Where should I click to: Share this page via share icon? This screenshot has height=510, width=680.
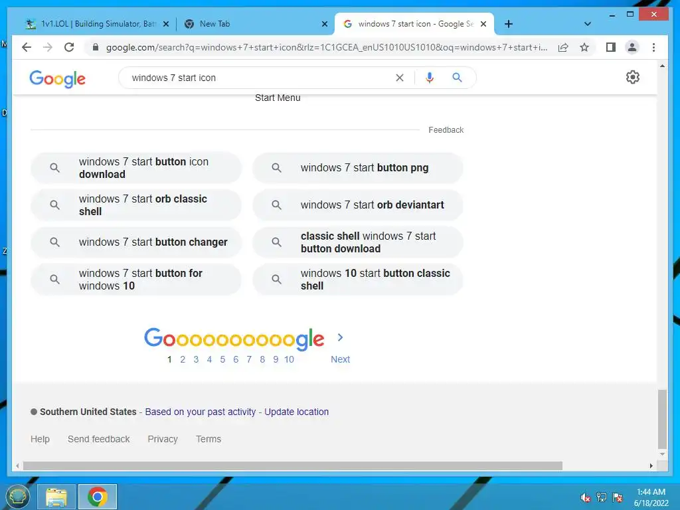pos(563,47)
